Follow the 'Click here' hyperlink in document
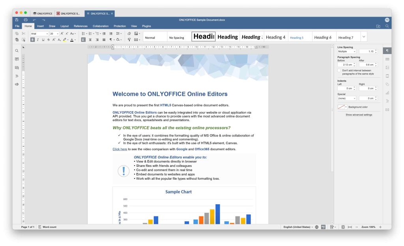 [120, 149]
